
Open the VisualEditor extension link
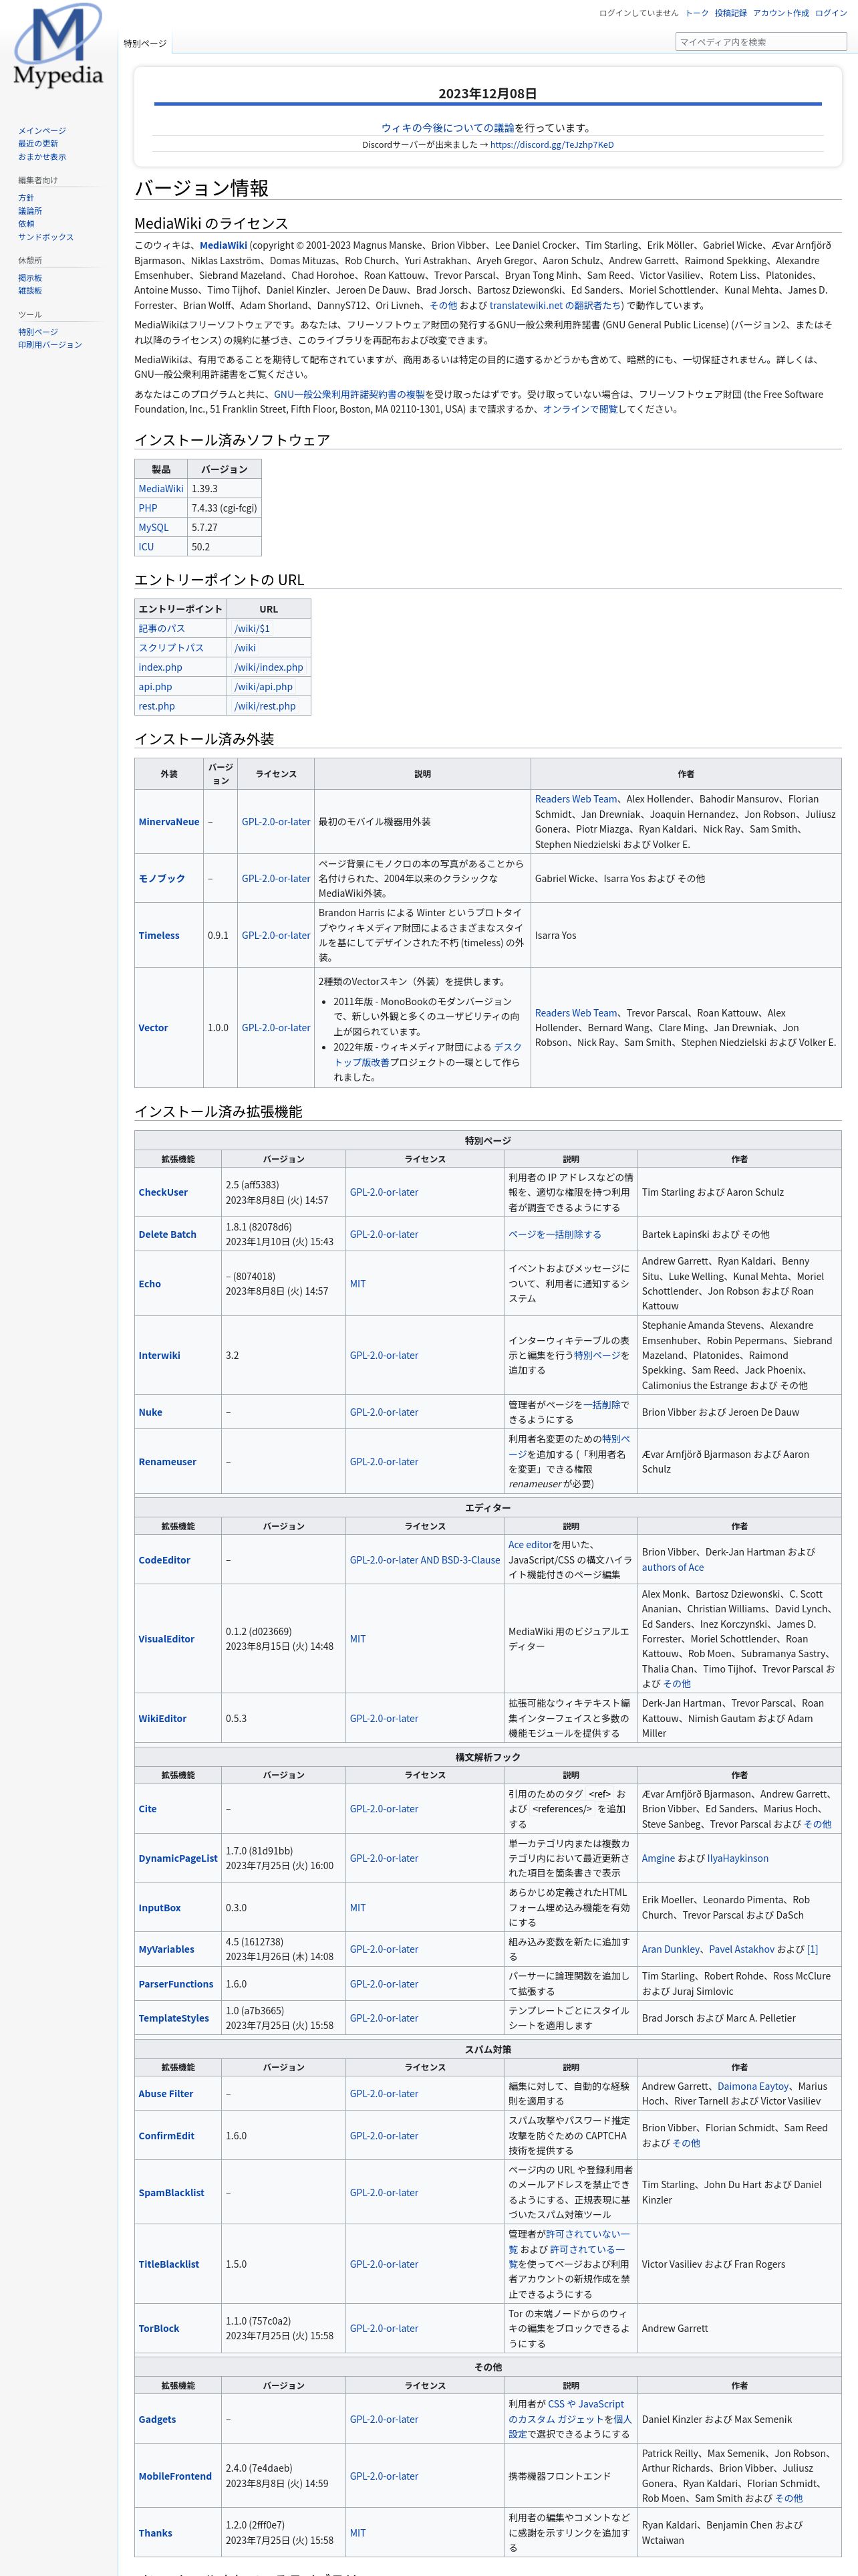point(167,1639)
